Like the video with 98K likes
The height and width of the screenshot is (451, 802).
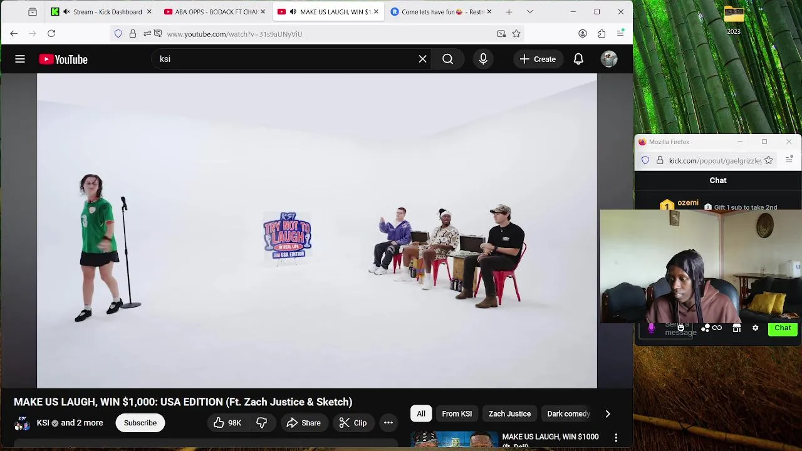click(227, 423)
